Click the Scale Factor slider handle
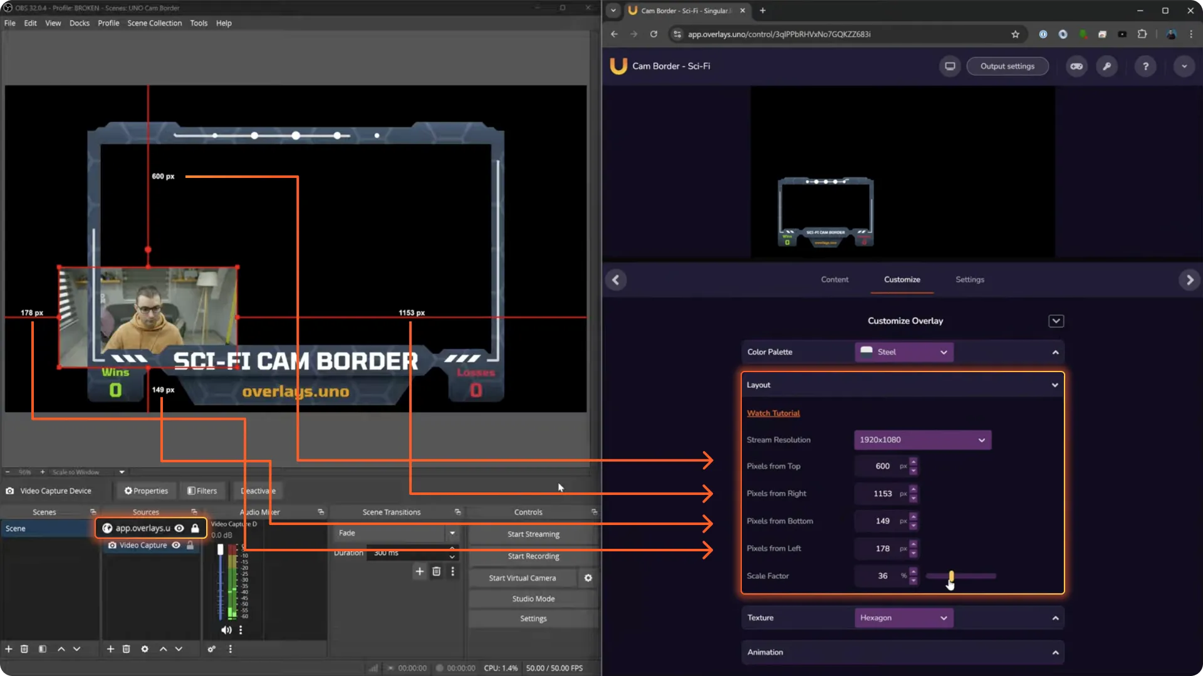The image size is (1203, 676). (x=951, y=576)
